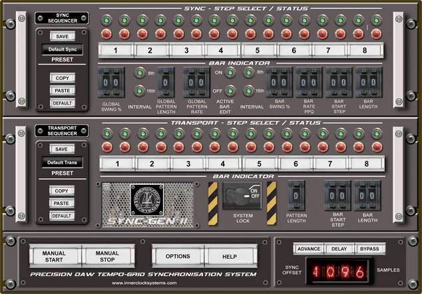The height and width of the screenshot is (294, 422).
Task: Toggle Sync sequencer step 1 red LED
Action: (x=106, y=34)
